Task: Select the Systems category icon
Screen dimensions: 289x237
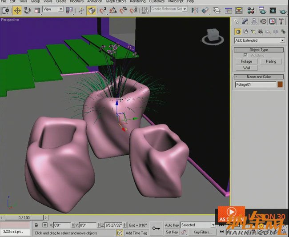Action: click(x=283, y=32)
